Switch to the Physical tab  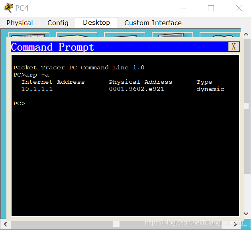[x=20, y=23]
